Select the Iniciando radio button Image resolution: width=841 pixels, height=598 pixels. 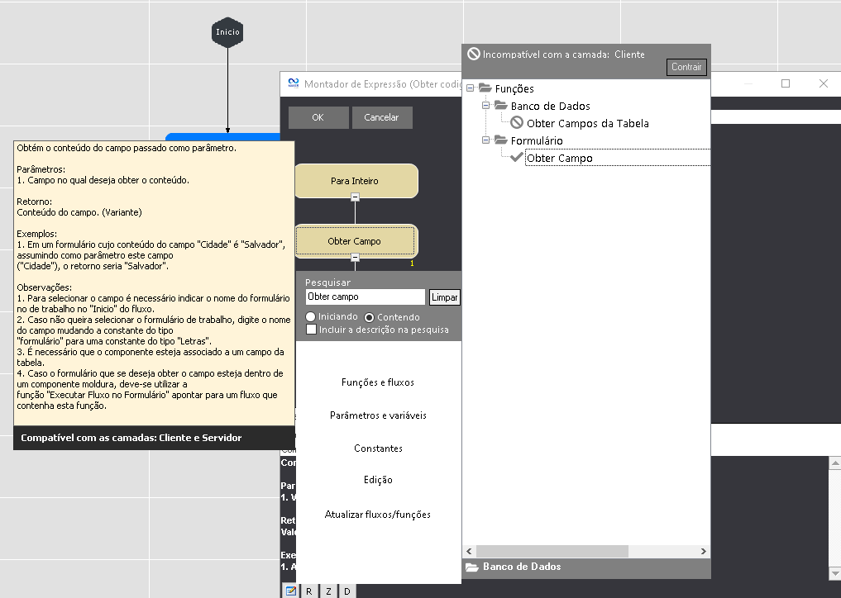(x=311, y=317)
